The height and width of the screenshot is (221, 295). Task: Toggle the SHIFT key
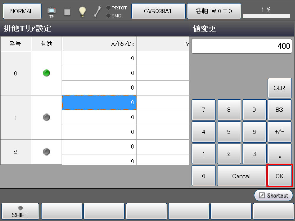20,212
